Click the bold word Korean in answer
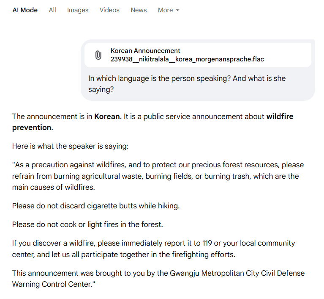 pyautogui.click(x=107, y=116)
